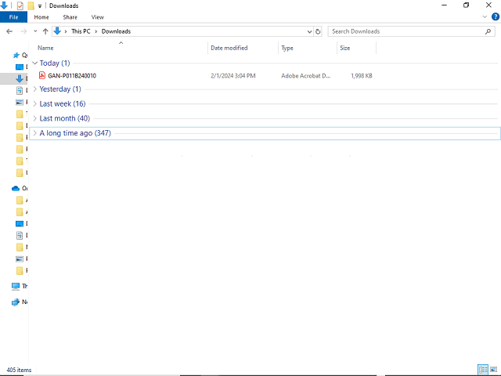Open the Share ribbon tab
The image size is (501, 376).
click(70, 16)
